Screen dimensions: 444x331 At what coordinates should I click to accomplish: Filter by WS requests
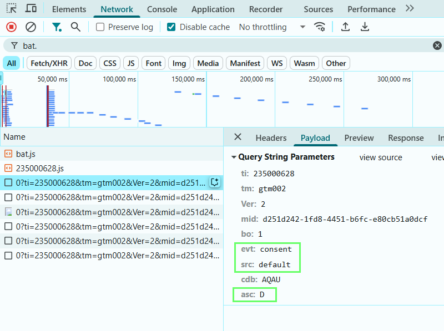(277, 63)
